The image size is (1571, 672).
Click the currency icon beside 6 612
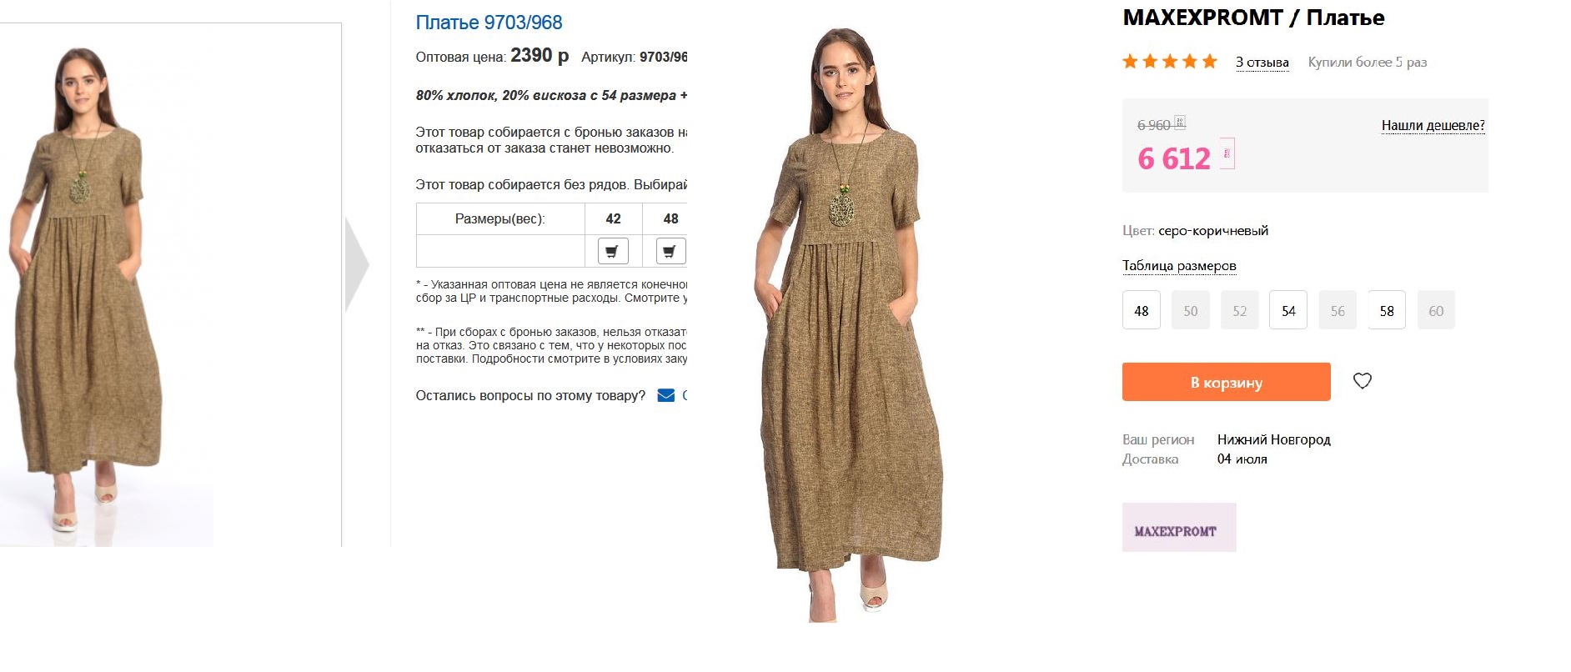click(x=1227, y=154)
